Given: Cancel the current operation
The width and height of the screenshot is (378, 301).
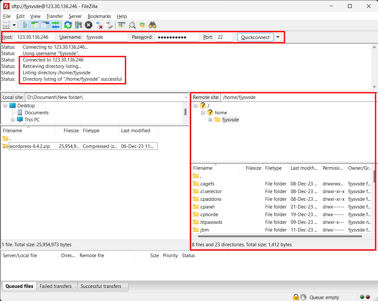Looking at the screenshot, I should point(89,25).
